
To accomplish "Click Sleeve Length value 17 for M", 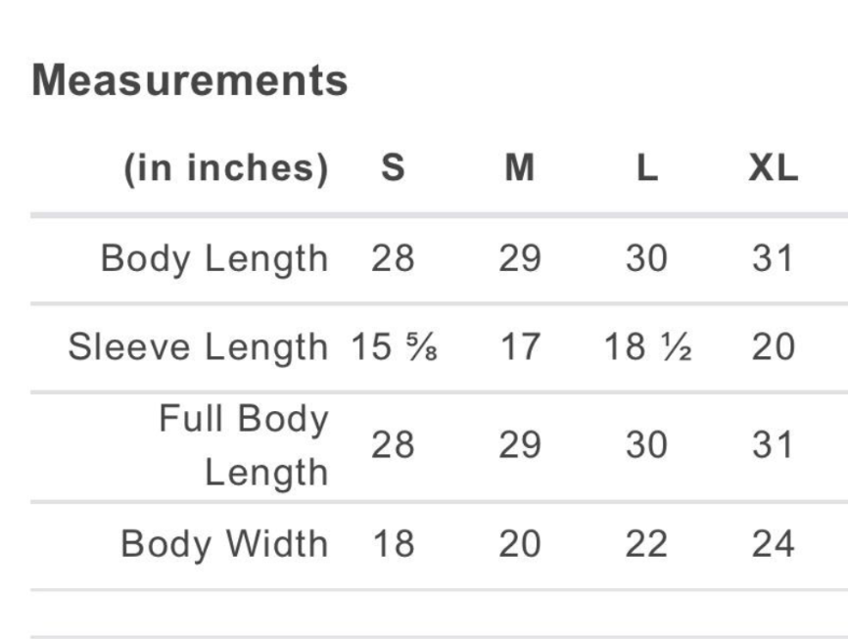I will click(x=520, y=347).
